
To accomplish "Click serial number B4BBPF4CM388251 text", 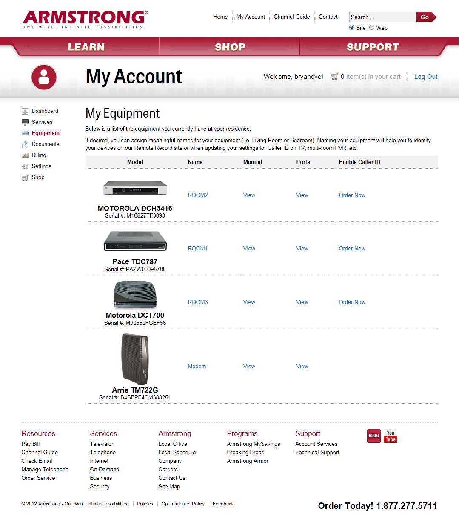I will (145, 398).
